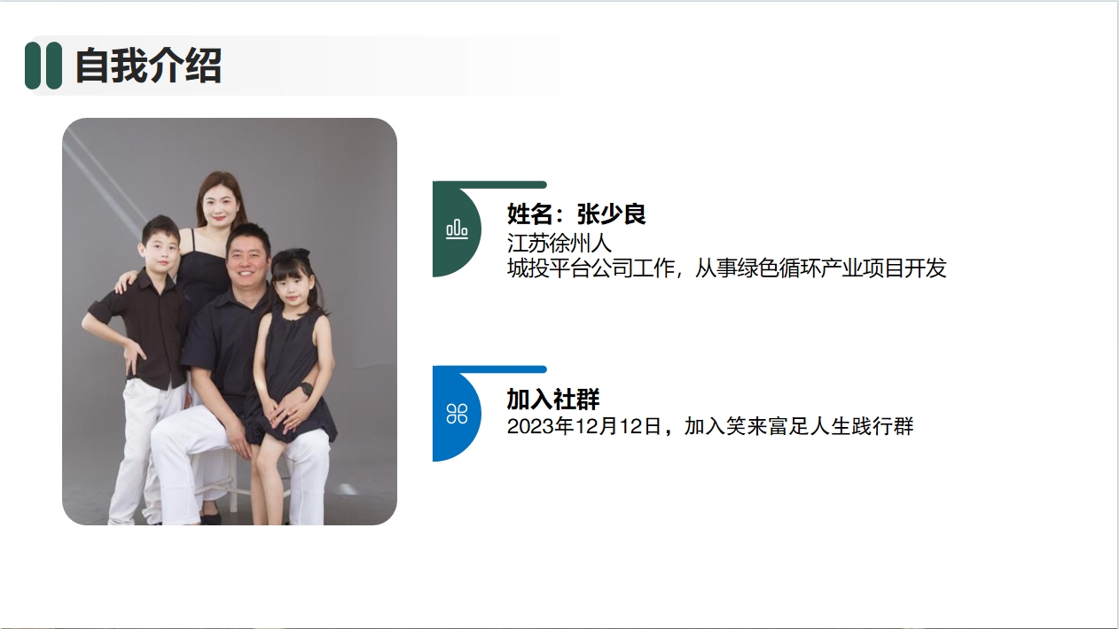The width and height of the screenshot is (1119, 629).
Task: Select the 加入社群 heading
Action: click(x=553, y=400)
